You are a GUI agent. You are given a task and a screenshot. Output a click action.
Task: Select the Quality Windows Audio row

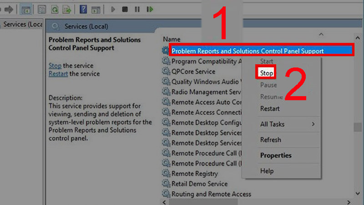click(206, 82)
